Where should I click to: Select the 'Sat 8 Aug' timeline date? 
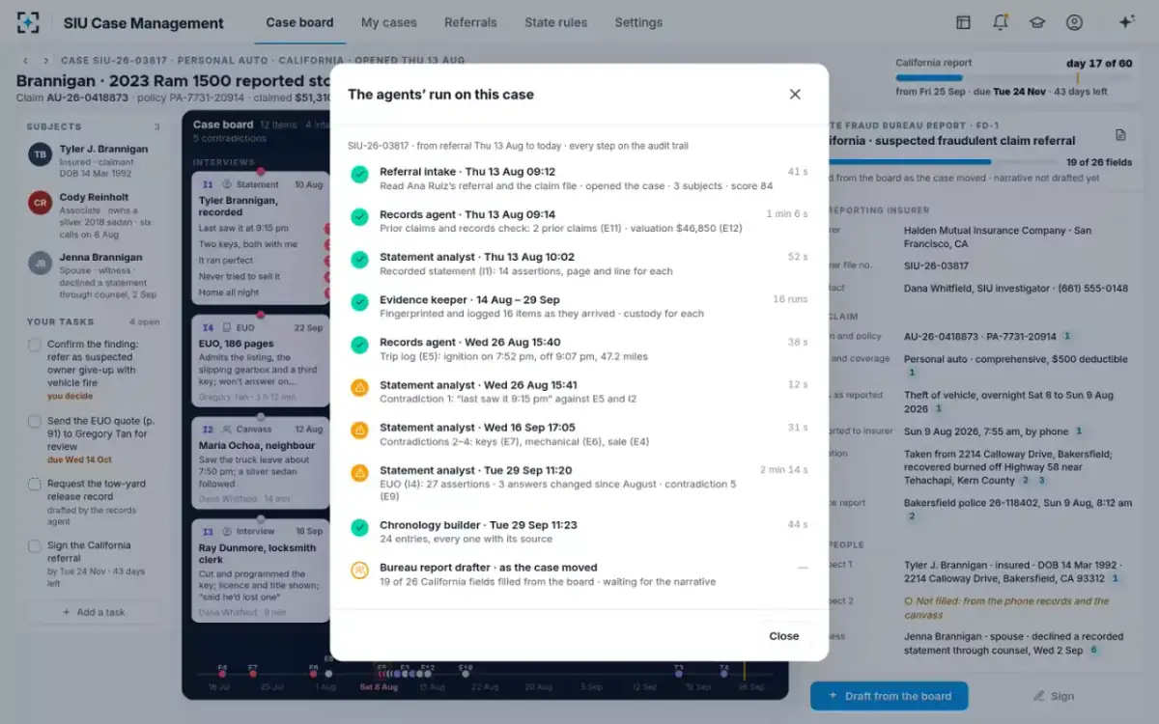(379, 687)
